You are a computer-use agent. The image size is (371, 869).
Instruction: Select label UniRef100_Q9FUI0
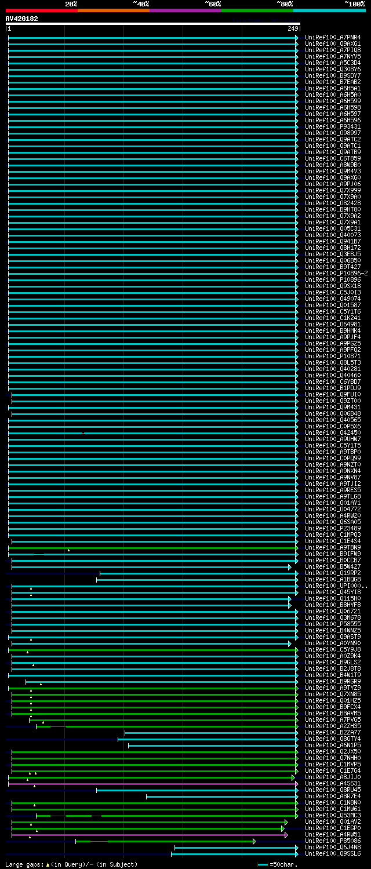[x=333, y=394]
